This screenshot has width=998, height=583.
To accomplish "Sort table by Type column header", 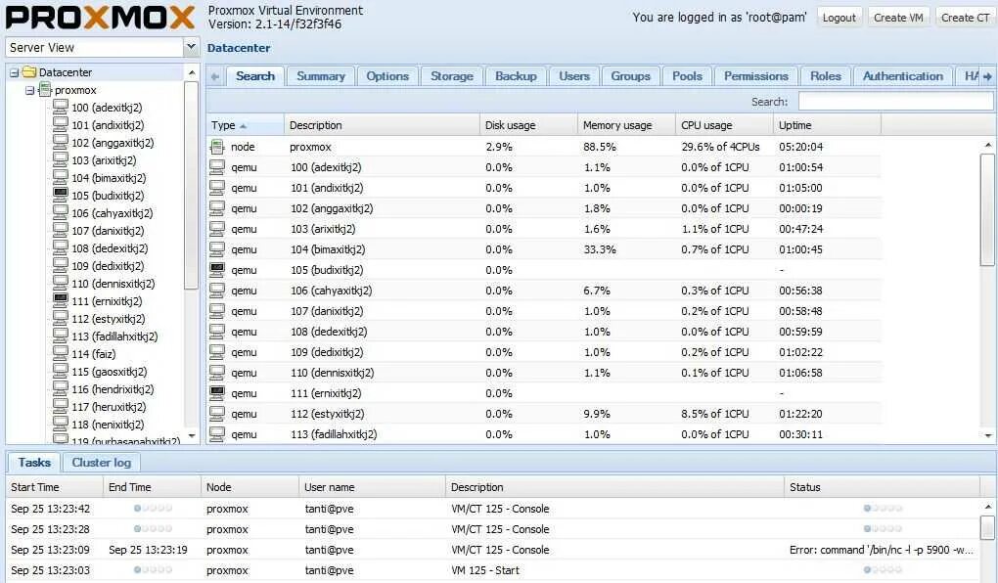I will [245, 125].
